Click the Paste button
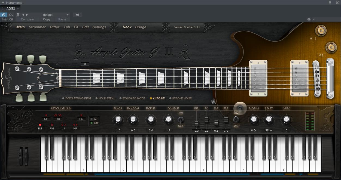This screenshot has width=341, height=180. pos(62,19)
